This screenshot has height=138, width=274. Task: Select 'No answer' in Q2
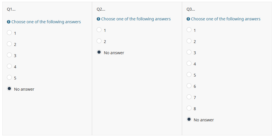click(x=99, y=52)
